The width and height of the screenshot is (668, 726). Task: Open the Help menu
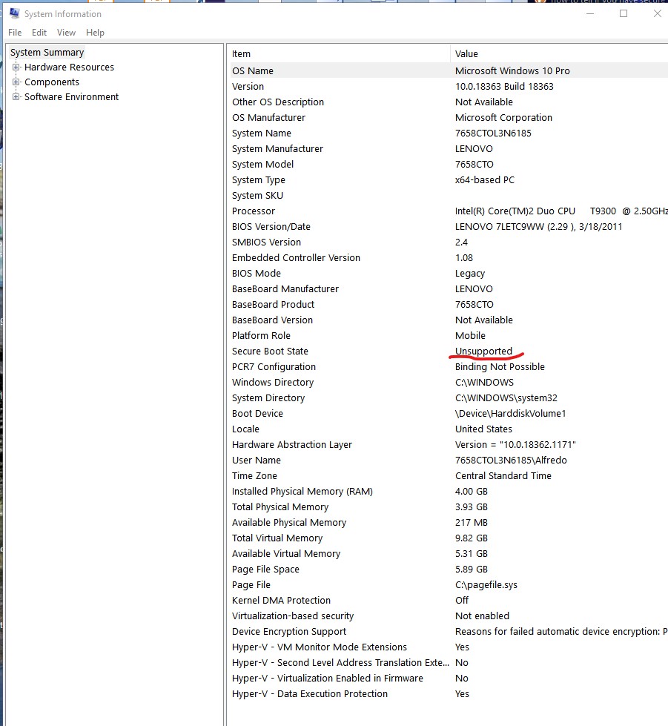[x=95, y=33]
